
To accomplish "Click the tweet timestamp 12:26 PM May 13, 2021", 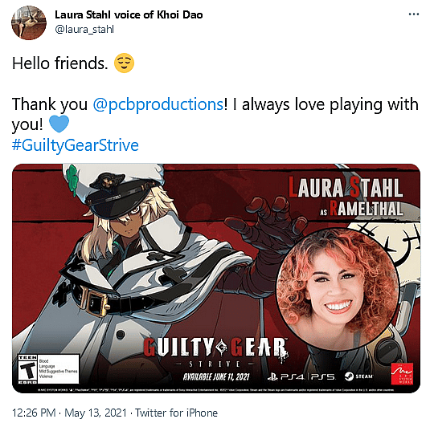I will click(69, 413).
